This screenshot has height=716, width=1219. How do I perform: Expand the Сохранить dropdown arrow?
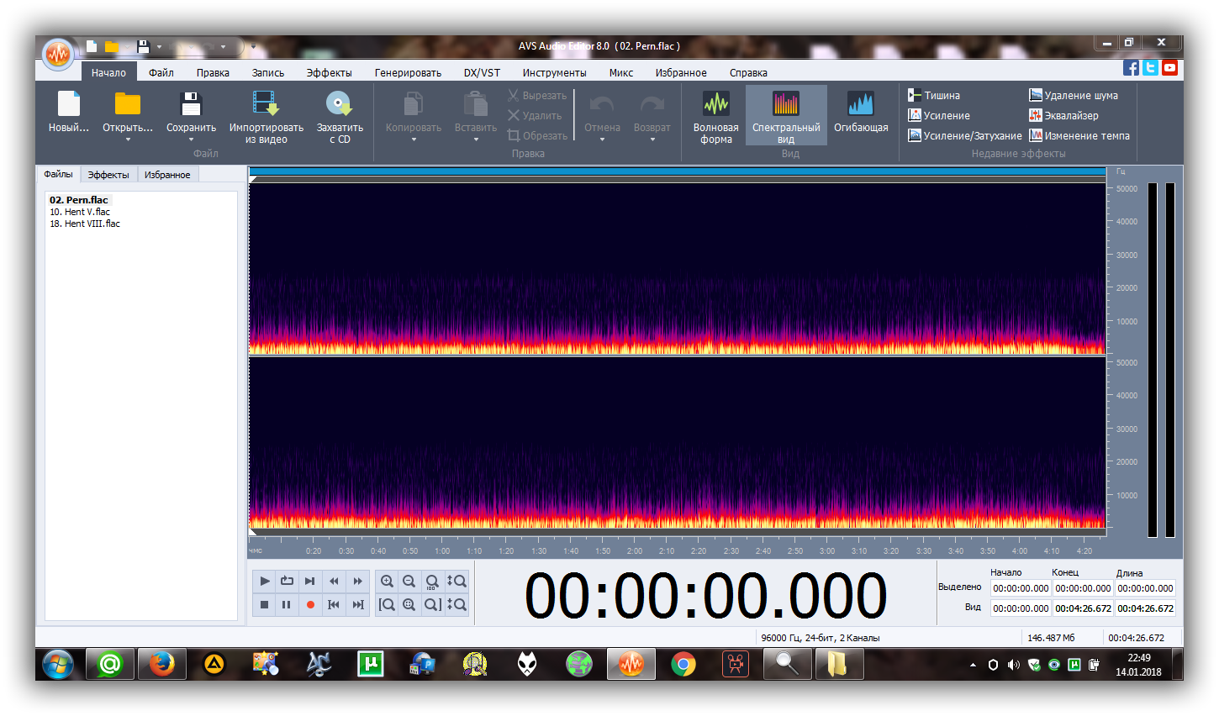pyautogui.click(x=191, y=140)
